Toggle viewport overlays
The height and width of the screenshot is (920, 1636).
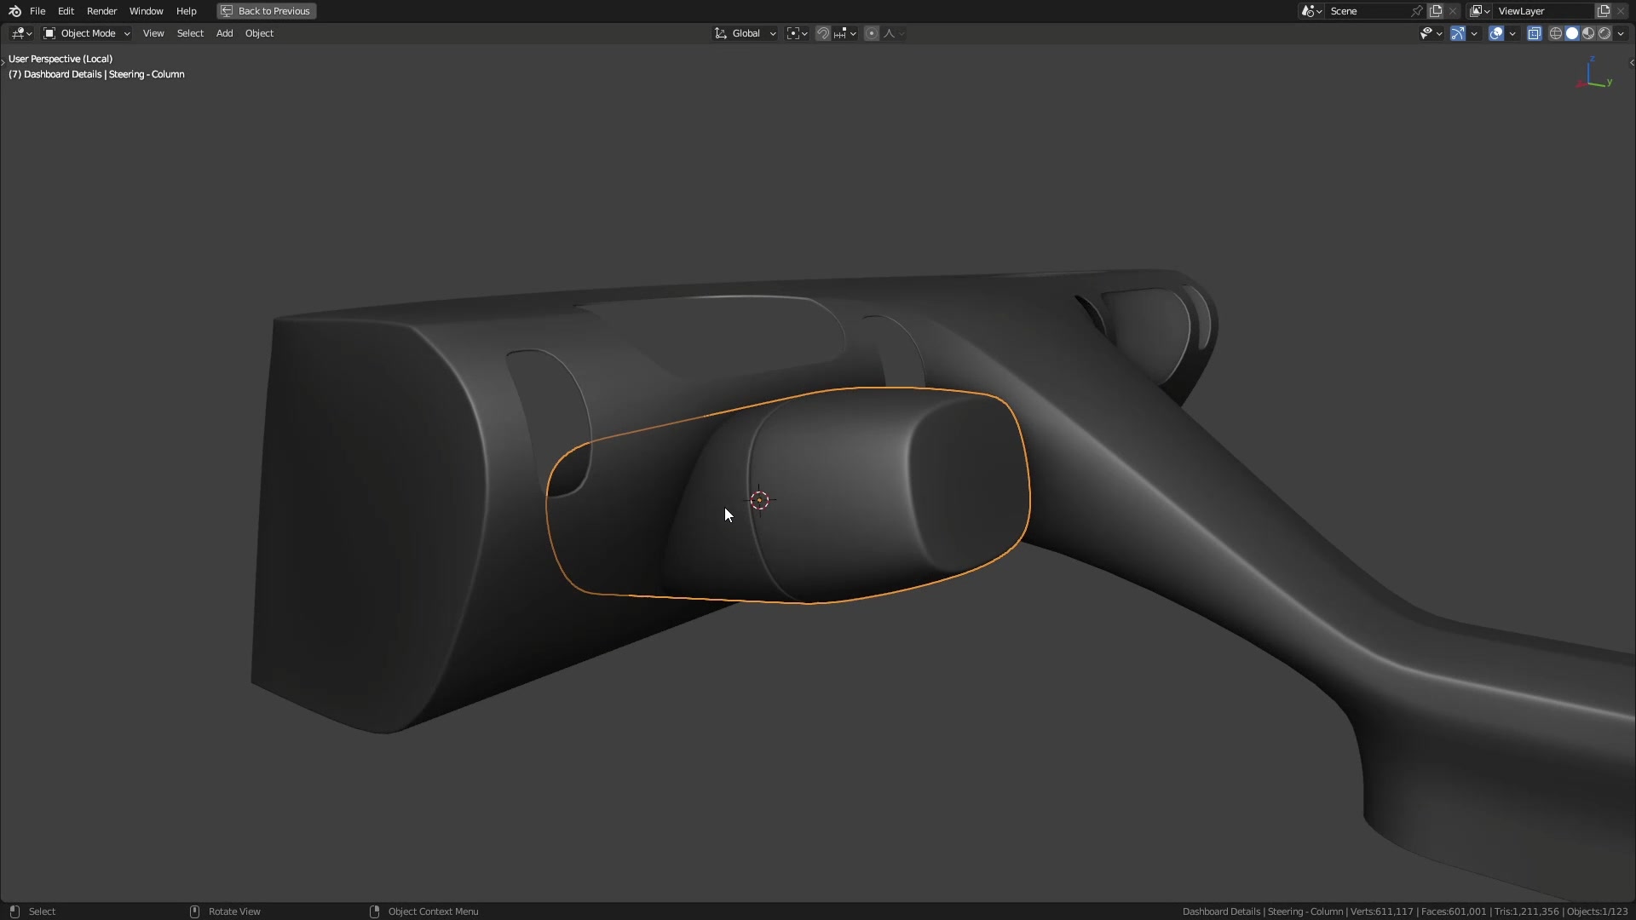tap(1496, 33)
